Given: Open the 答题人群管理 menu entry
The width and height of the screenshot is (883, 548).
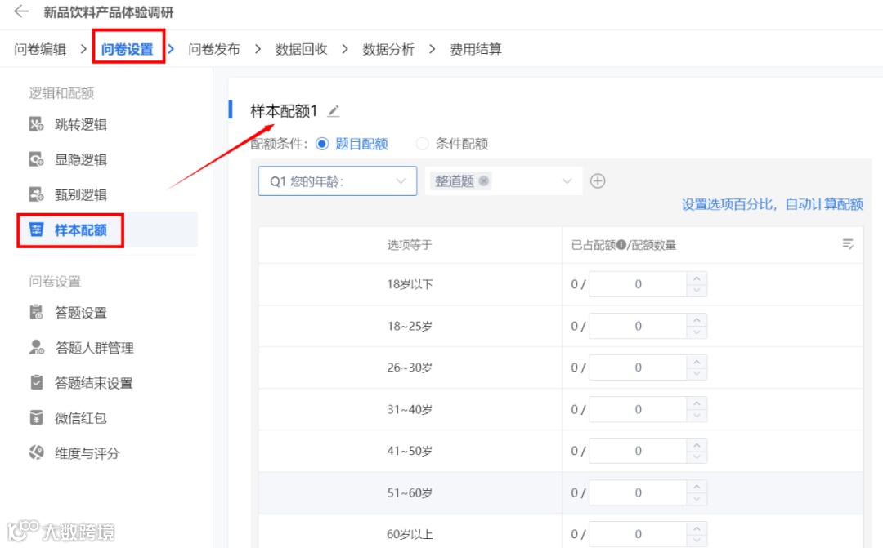Looking at the screenshot, I should 94,348.
